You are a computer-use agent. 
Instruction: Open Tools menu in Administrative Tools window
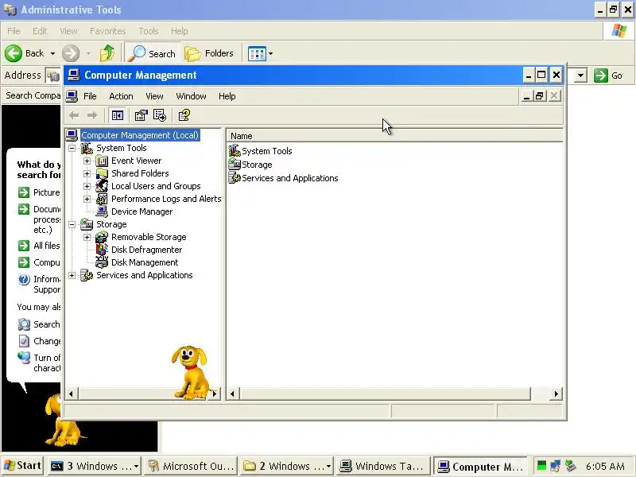pyautogui.click(x=149, y=31)
